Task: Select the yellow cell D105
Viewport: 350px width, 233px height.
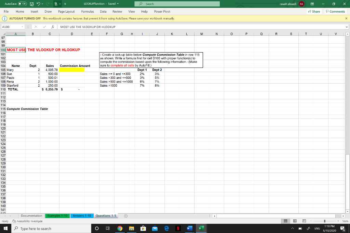Action: click(x=72, y=70)
